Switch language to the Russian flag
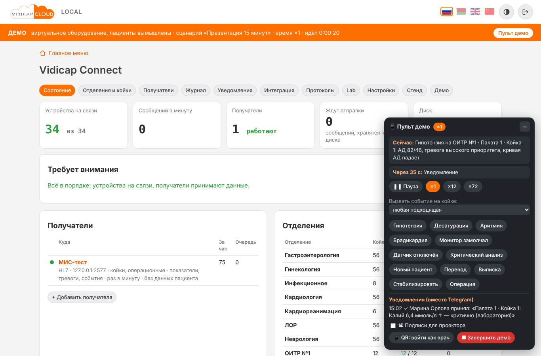Screen dimensions: 541x356 [x=447, y=11]
